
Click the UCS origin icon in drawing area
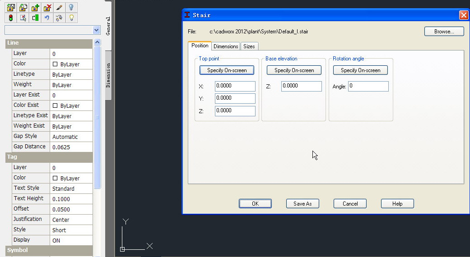point(122,249)
